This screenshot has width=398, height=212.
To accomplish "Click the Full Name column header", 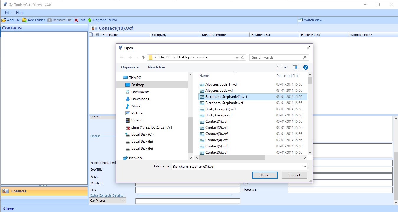I will point(125,34).
